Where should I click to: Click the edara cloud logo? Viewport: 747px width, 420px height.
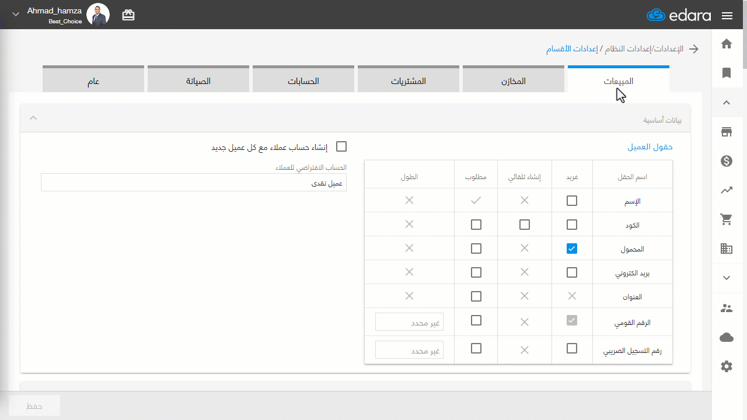(x=679, y=15)
